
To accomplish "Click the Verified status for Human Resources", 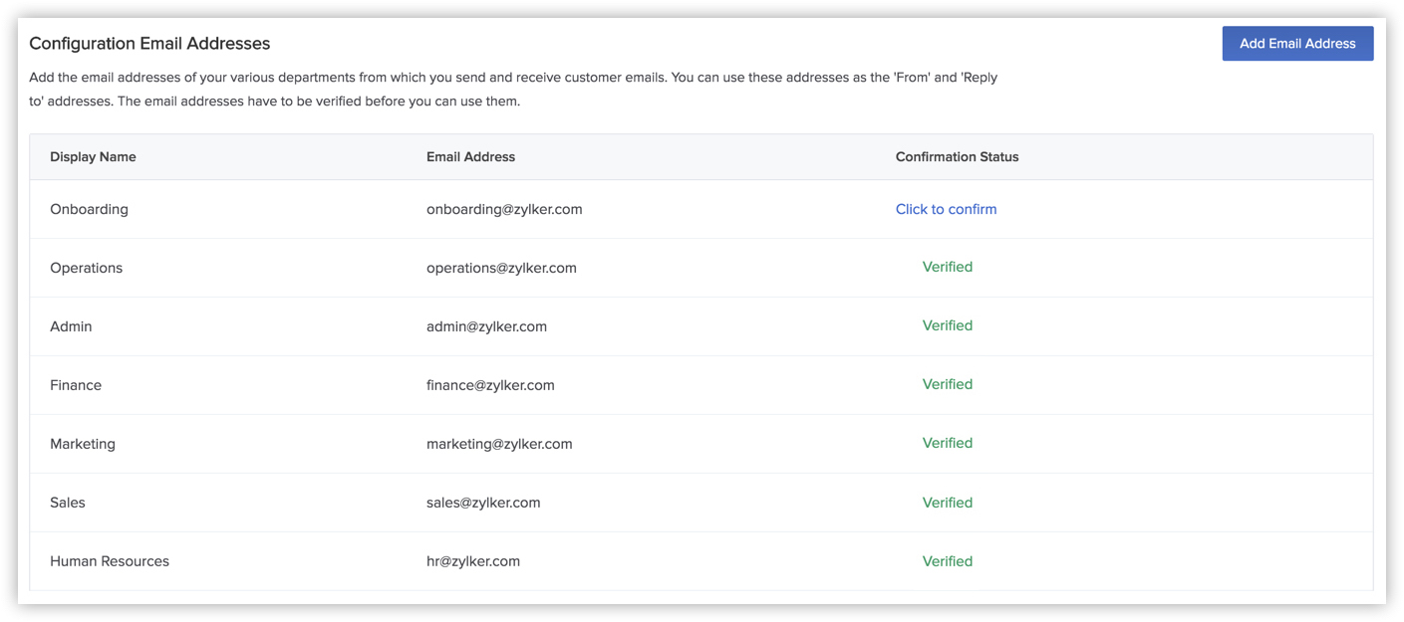I will 947,560.
